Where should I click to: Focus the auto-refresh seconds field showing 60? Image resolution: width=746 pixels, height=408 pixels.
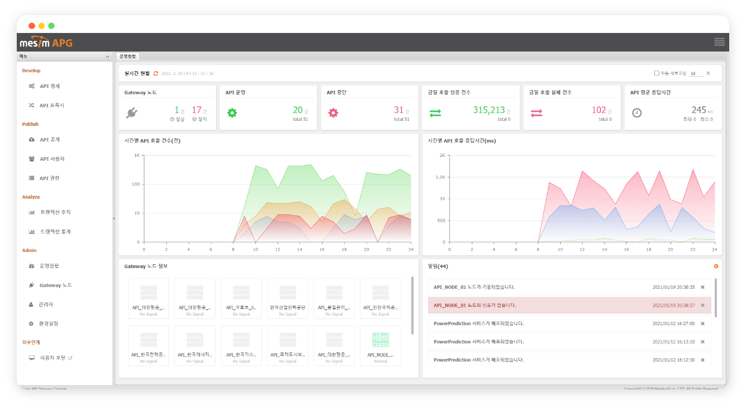point(696,73)
